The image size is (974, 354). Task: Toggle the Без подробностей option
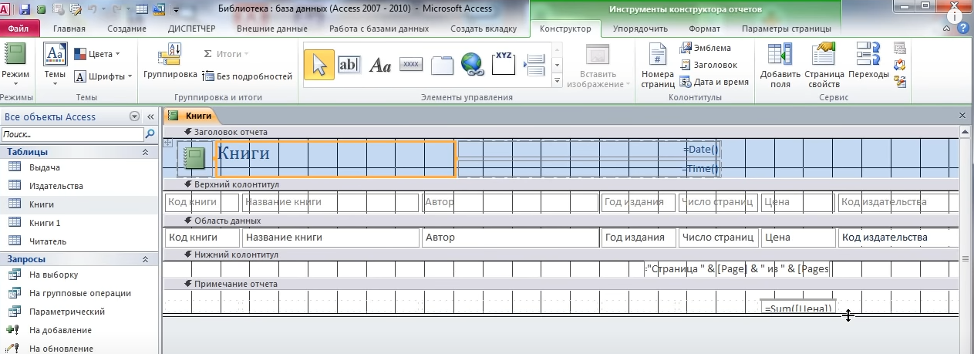(x=248, y=76)
